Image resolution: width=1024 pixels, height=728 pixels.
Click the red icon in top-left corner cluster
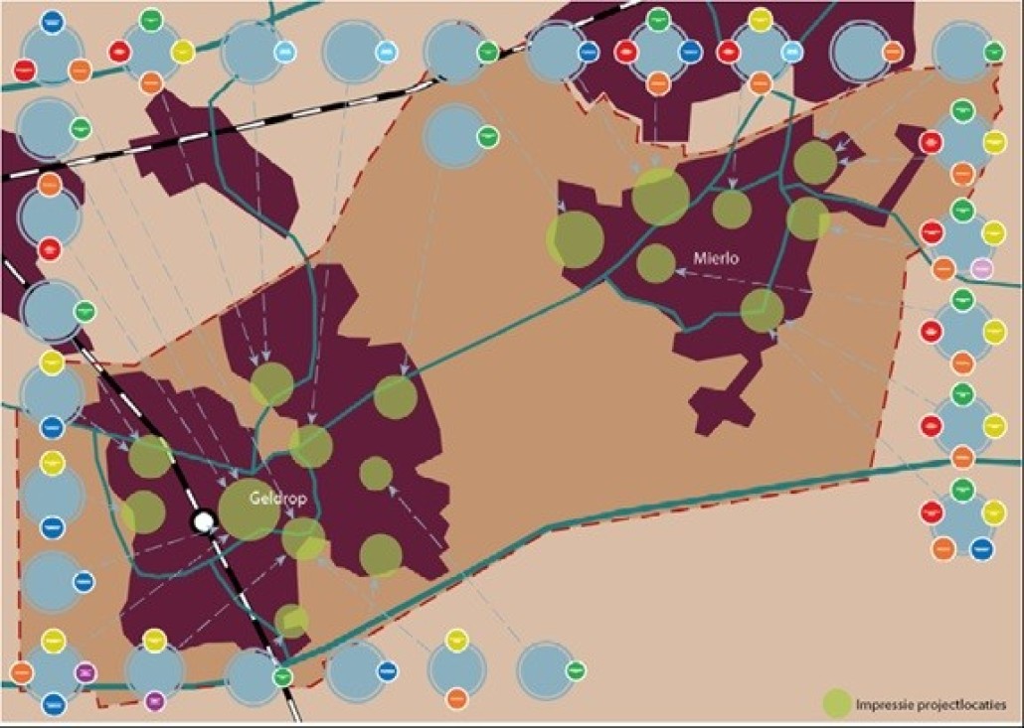(25, 70)
